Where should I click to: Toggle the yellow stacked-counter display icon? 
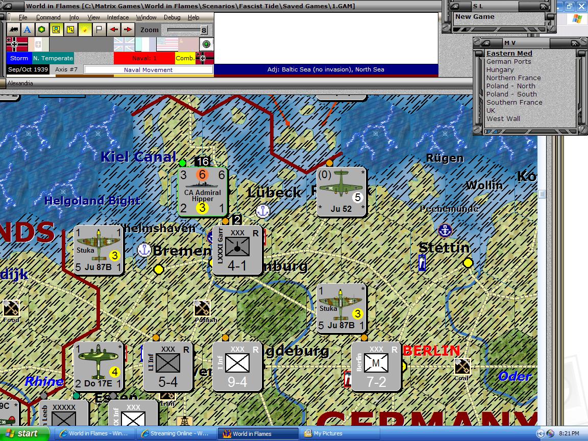[x=55, y=29]
